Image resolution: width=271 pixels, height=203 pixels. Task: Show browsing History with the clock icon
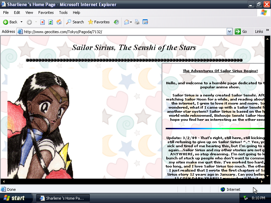coord(116,22)
